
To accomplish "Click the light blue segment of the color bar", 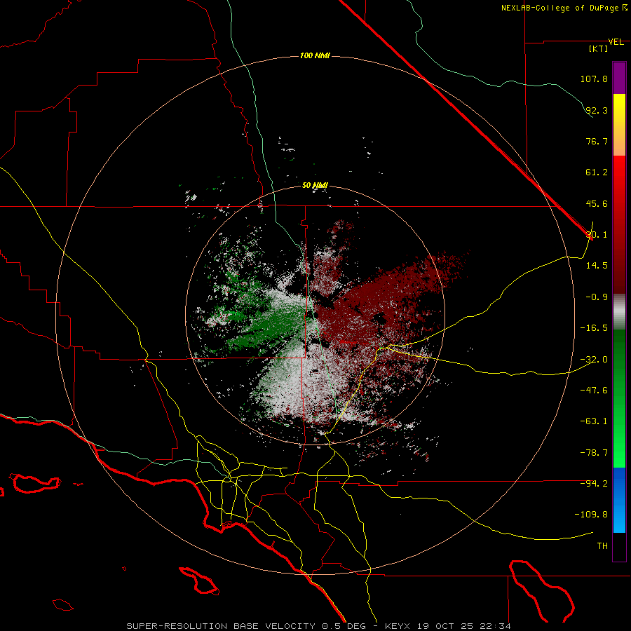I will click(619, 500).
